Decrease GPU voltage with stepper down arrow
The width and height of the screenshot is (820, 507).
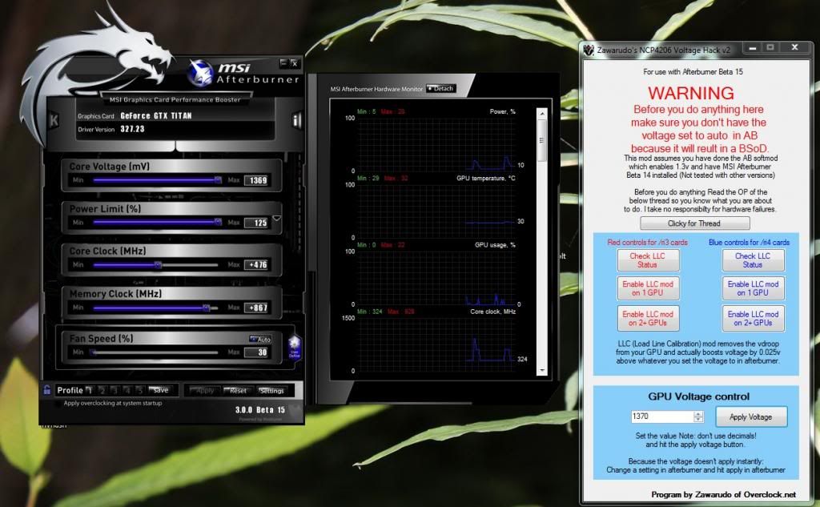click(x=698, y=420)
